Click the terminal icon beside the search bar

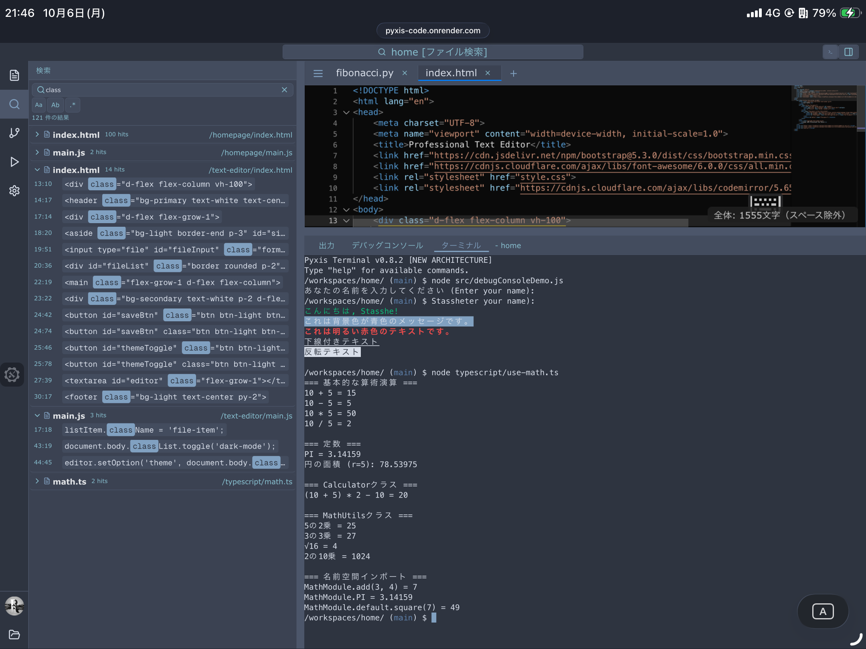tap(830, 52)
